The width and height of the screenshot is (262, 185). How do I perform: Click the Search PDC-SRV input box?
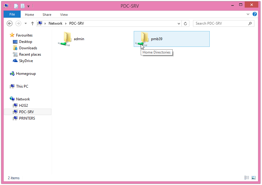coord(220,23)
